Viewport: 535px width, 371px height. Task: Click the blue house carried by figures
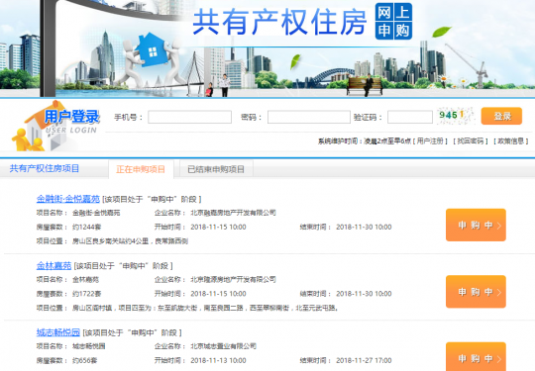tap(152, 49)
